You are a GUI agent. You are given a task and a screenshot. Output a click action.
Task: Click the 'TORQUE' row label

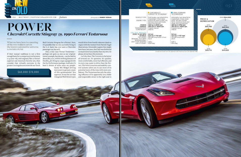(x=143, y=26)
